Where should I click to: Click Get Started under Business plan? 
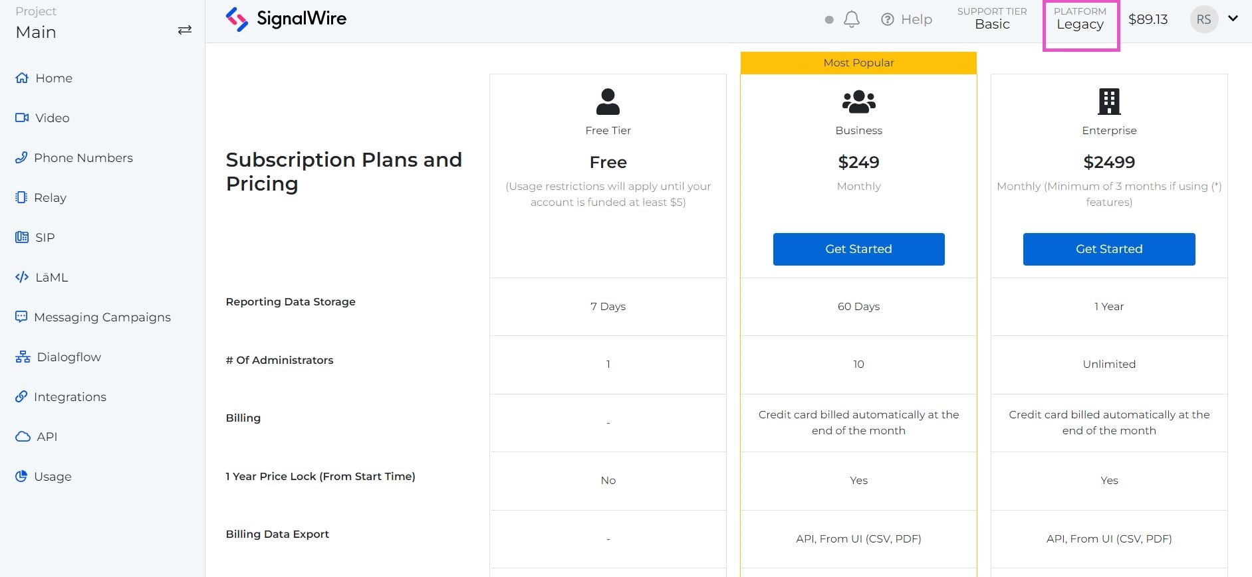pyautogui.click(x=858, y=249)
